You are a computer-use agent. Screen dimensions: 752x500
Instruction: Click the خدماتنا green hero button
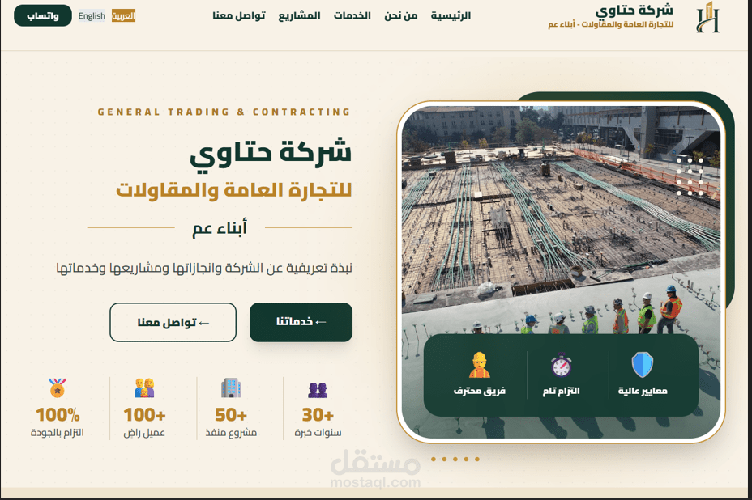[301, 322]
